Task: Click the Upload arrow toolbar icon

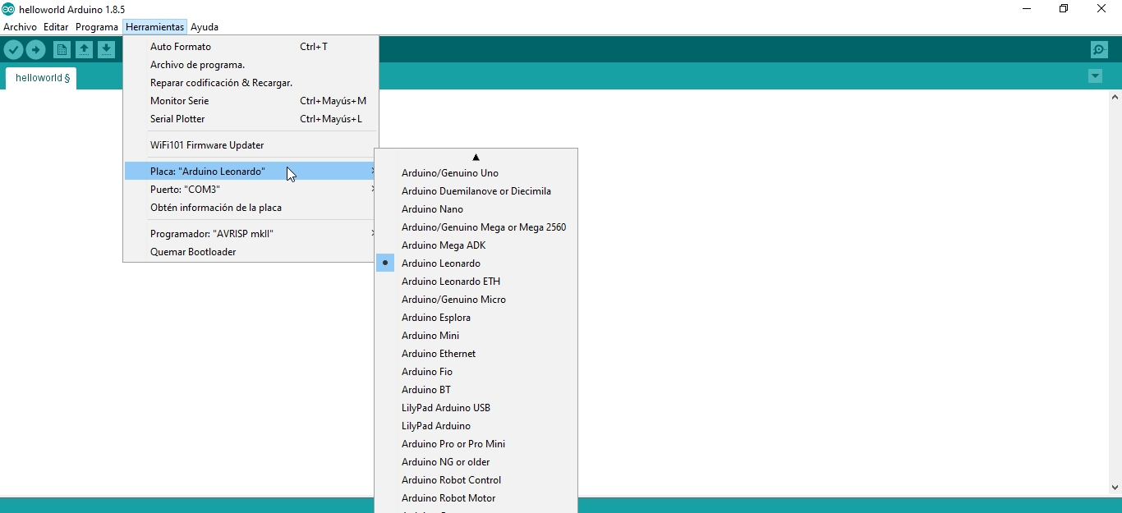Action: 35,50
